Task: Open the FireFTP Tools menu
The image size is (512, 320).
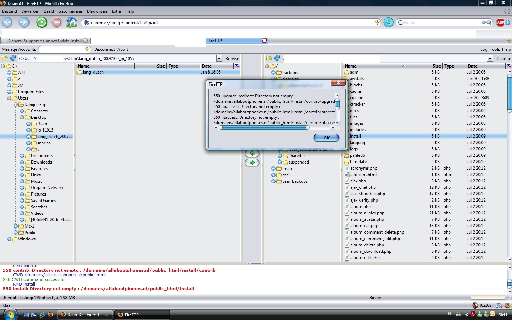Action: tap(495, 49)
